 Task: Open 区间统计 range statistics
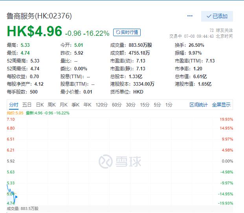[x=198, y=105]
